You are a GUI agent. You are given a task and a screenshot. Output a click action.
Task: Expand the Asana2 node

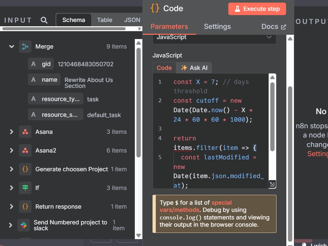pos(11,151)
